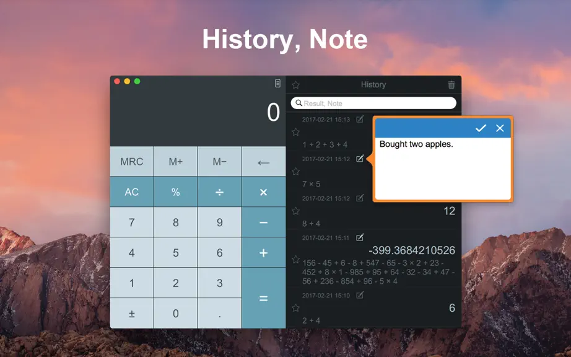Image resolution: width=571 pixels, height=357 pixels.
Task: Edit note for the 15:13 history entry
Action: 360,119
